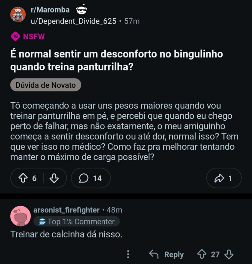This screenshot has width=252, height=264.
Task: Open the post's 14 comments
Action: (91, 178)
